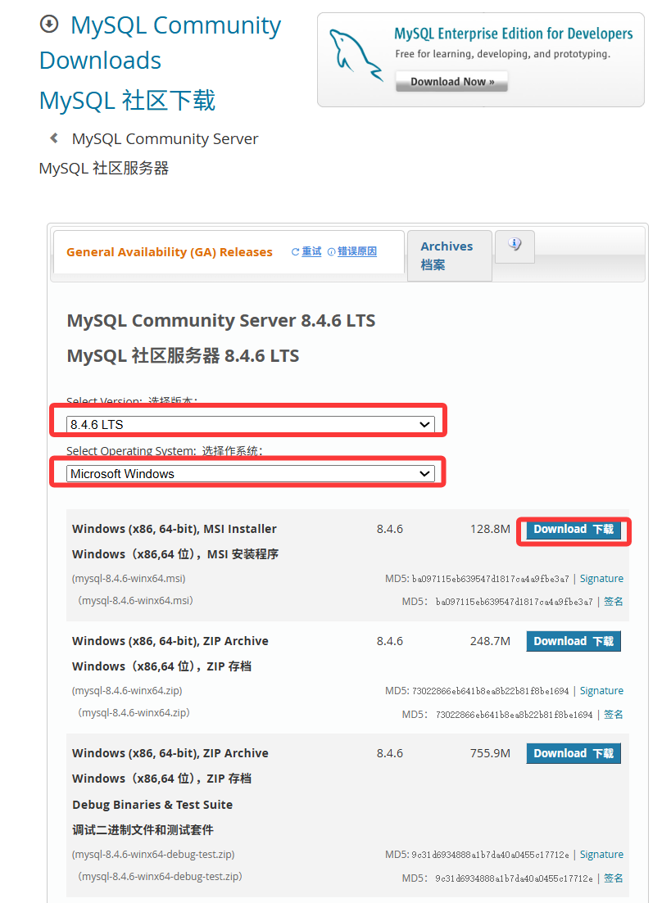The height and width of the screenshot is (903, 671).
Task: Open the Select Version dropdown 8.4.6 LTS
Action: tap(250, 424)
